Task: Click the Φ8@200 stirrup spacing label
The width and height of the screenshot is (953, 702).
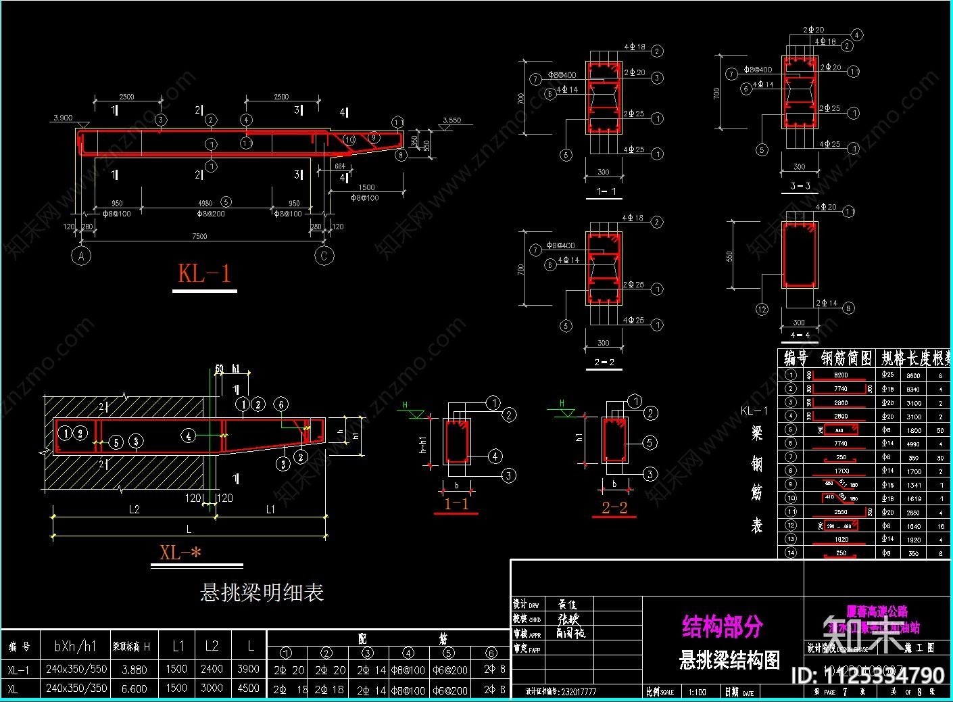Action: tap(211, 214)
